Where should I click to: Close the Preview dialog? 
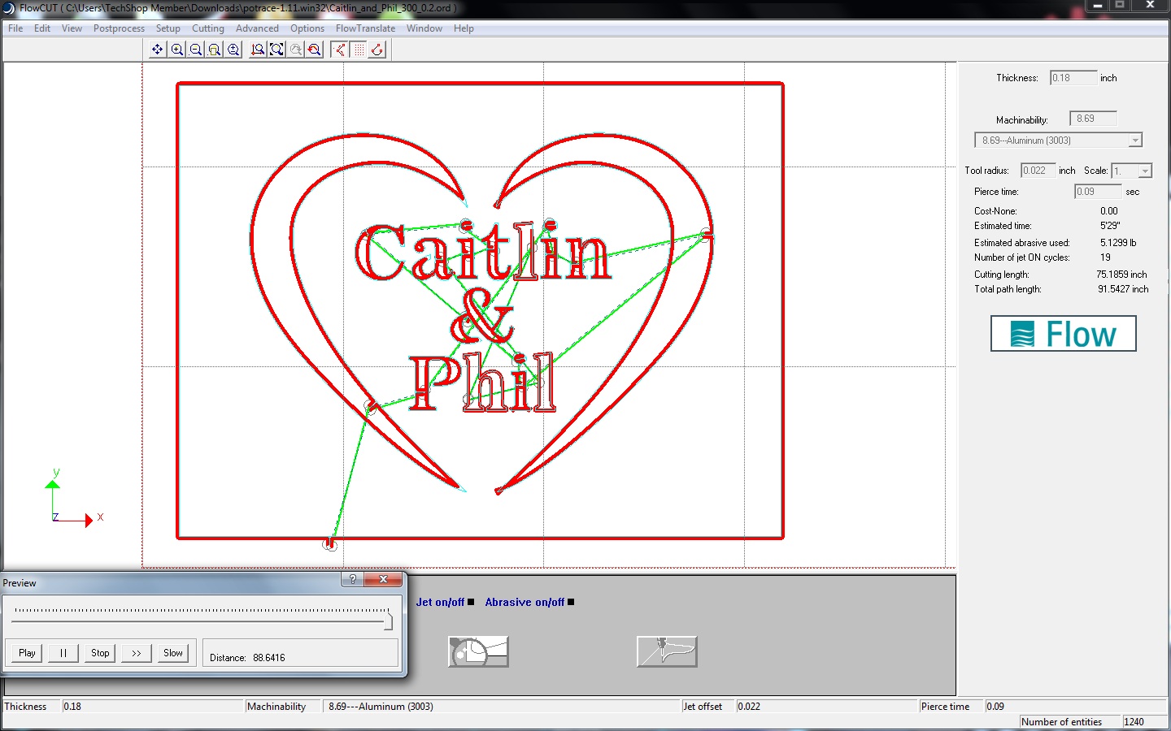[382, 579]
